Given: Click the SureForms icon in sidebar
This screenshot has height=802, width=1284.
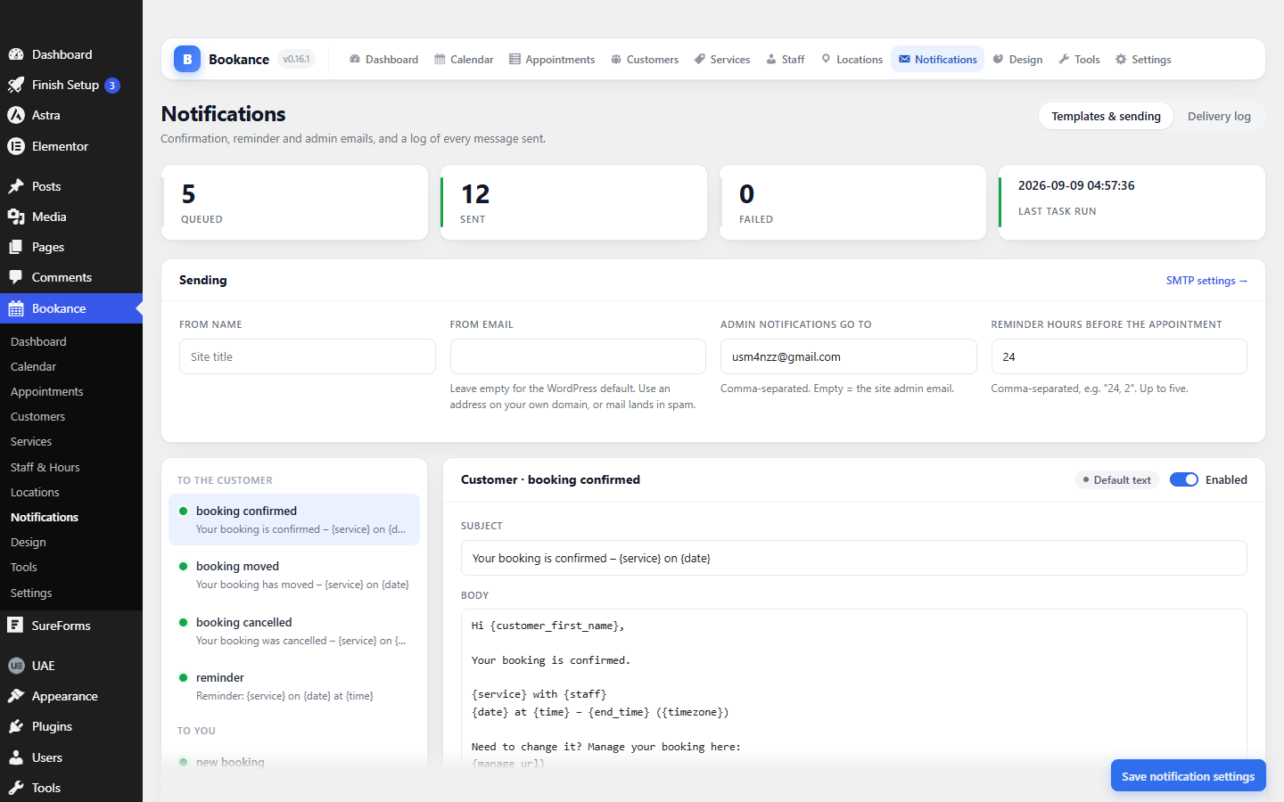Looking at the screenshot, I should [x=16, y=626].
